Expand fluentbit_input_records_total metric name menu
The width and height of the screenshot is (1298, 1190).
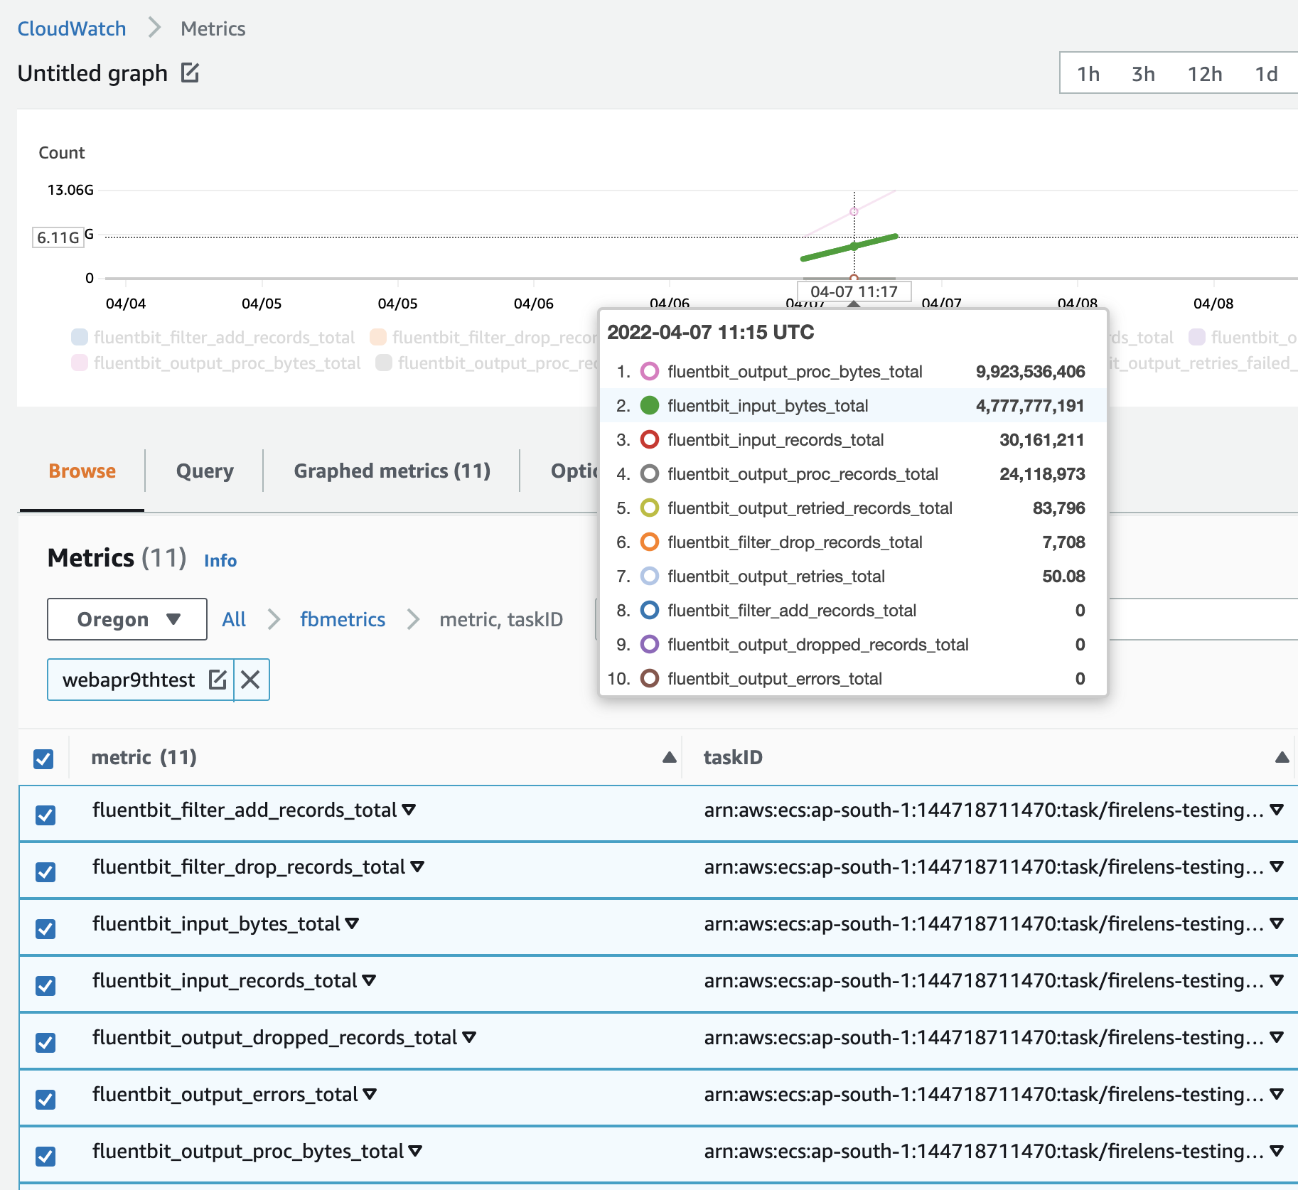pyautogui.click(x=369, y=980)
